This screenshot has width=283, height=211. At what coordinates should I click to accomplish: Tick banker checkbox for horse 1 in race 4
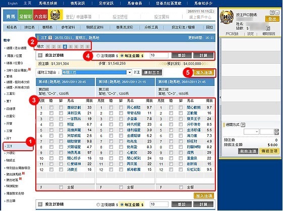51,108
